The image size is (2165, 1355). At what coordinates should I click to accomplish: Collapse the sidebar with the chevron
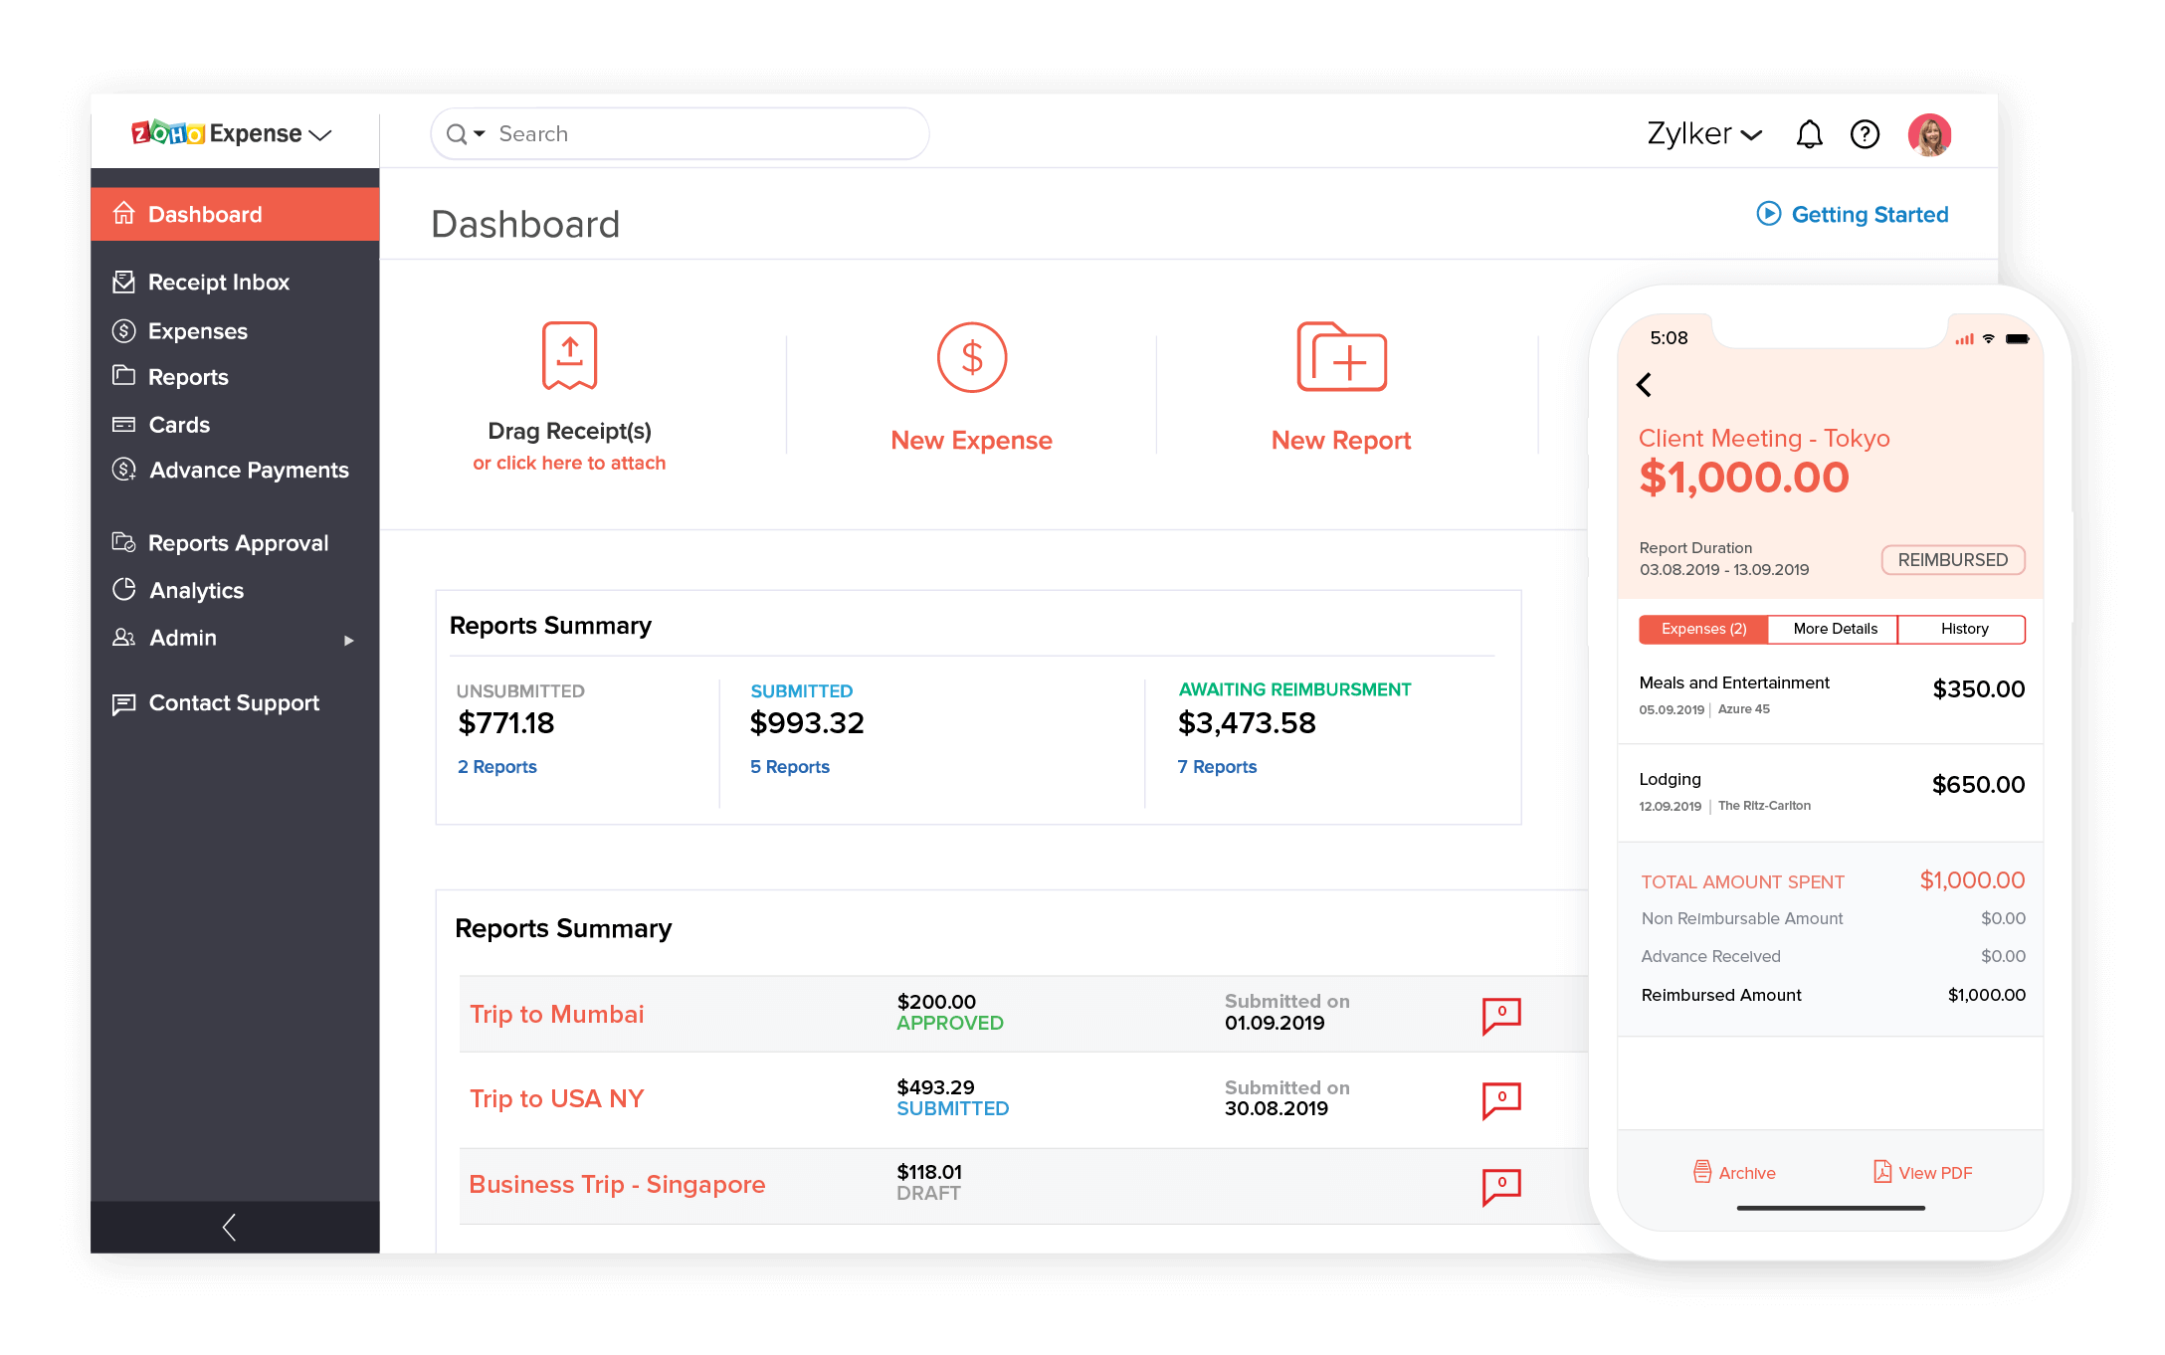[x=230, y=1227]
